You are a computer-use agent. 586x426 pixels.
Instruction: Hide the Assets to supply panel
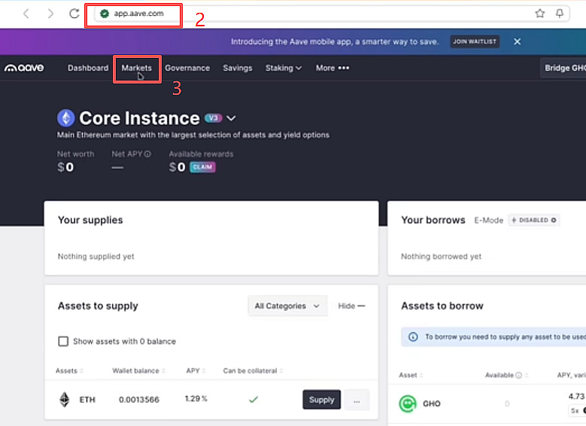(351, 306)
